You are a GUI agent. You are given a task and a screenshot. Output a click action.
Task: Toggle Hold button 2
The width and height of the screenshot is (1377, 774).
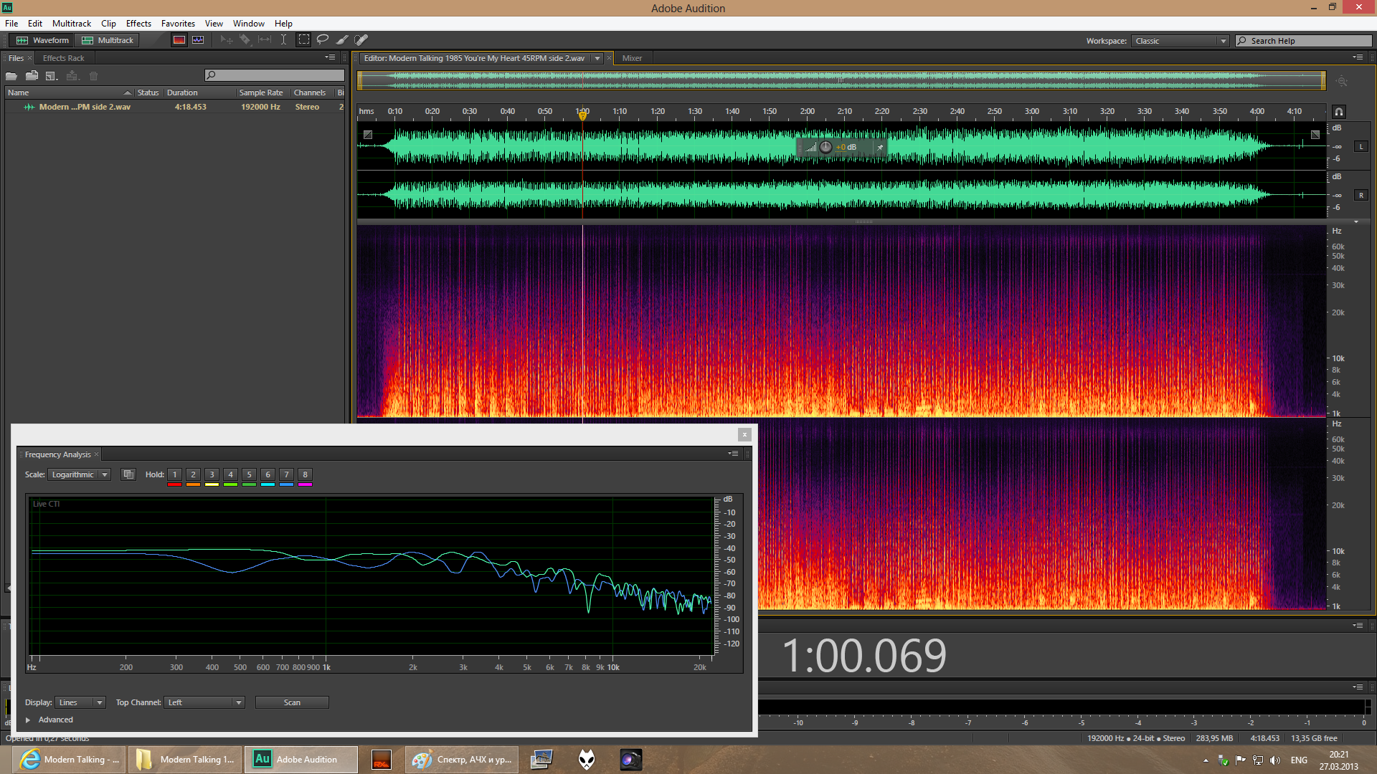pyautogui.click(x=193, y=474)
